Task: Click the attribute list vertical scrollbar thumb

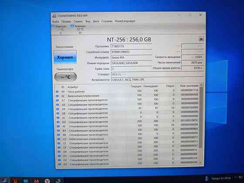Action: click(201, 117)
